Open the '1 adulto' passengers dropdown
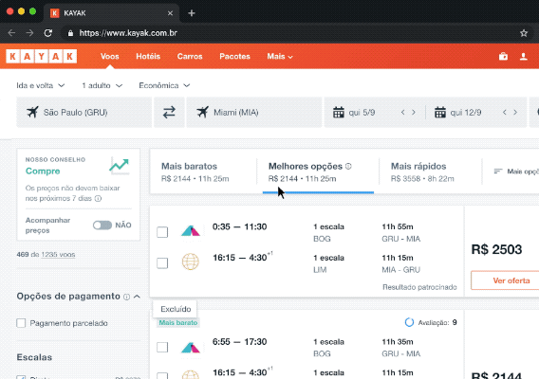539x379 pixels. coord(102,85)
